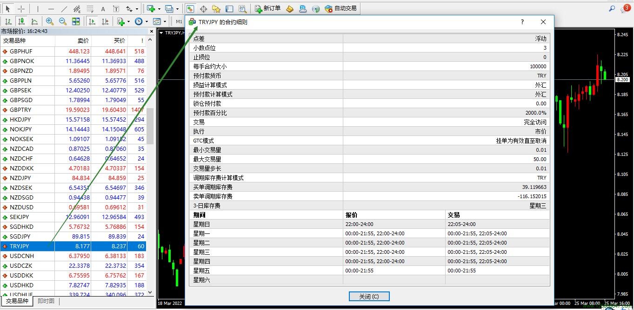Select the USDCNH symbol row

(x=73, y=256)
